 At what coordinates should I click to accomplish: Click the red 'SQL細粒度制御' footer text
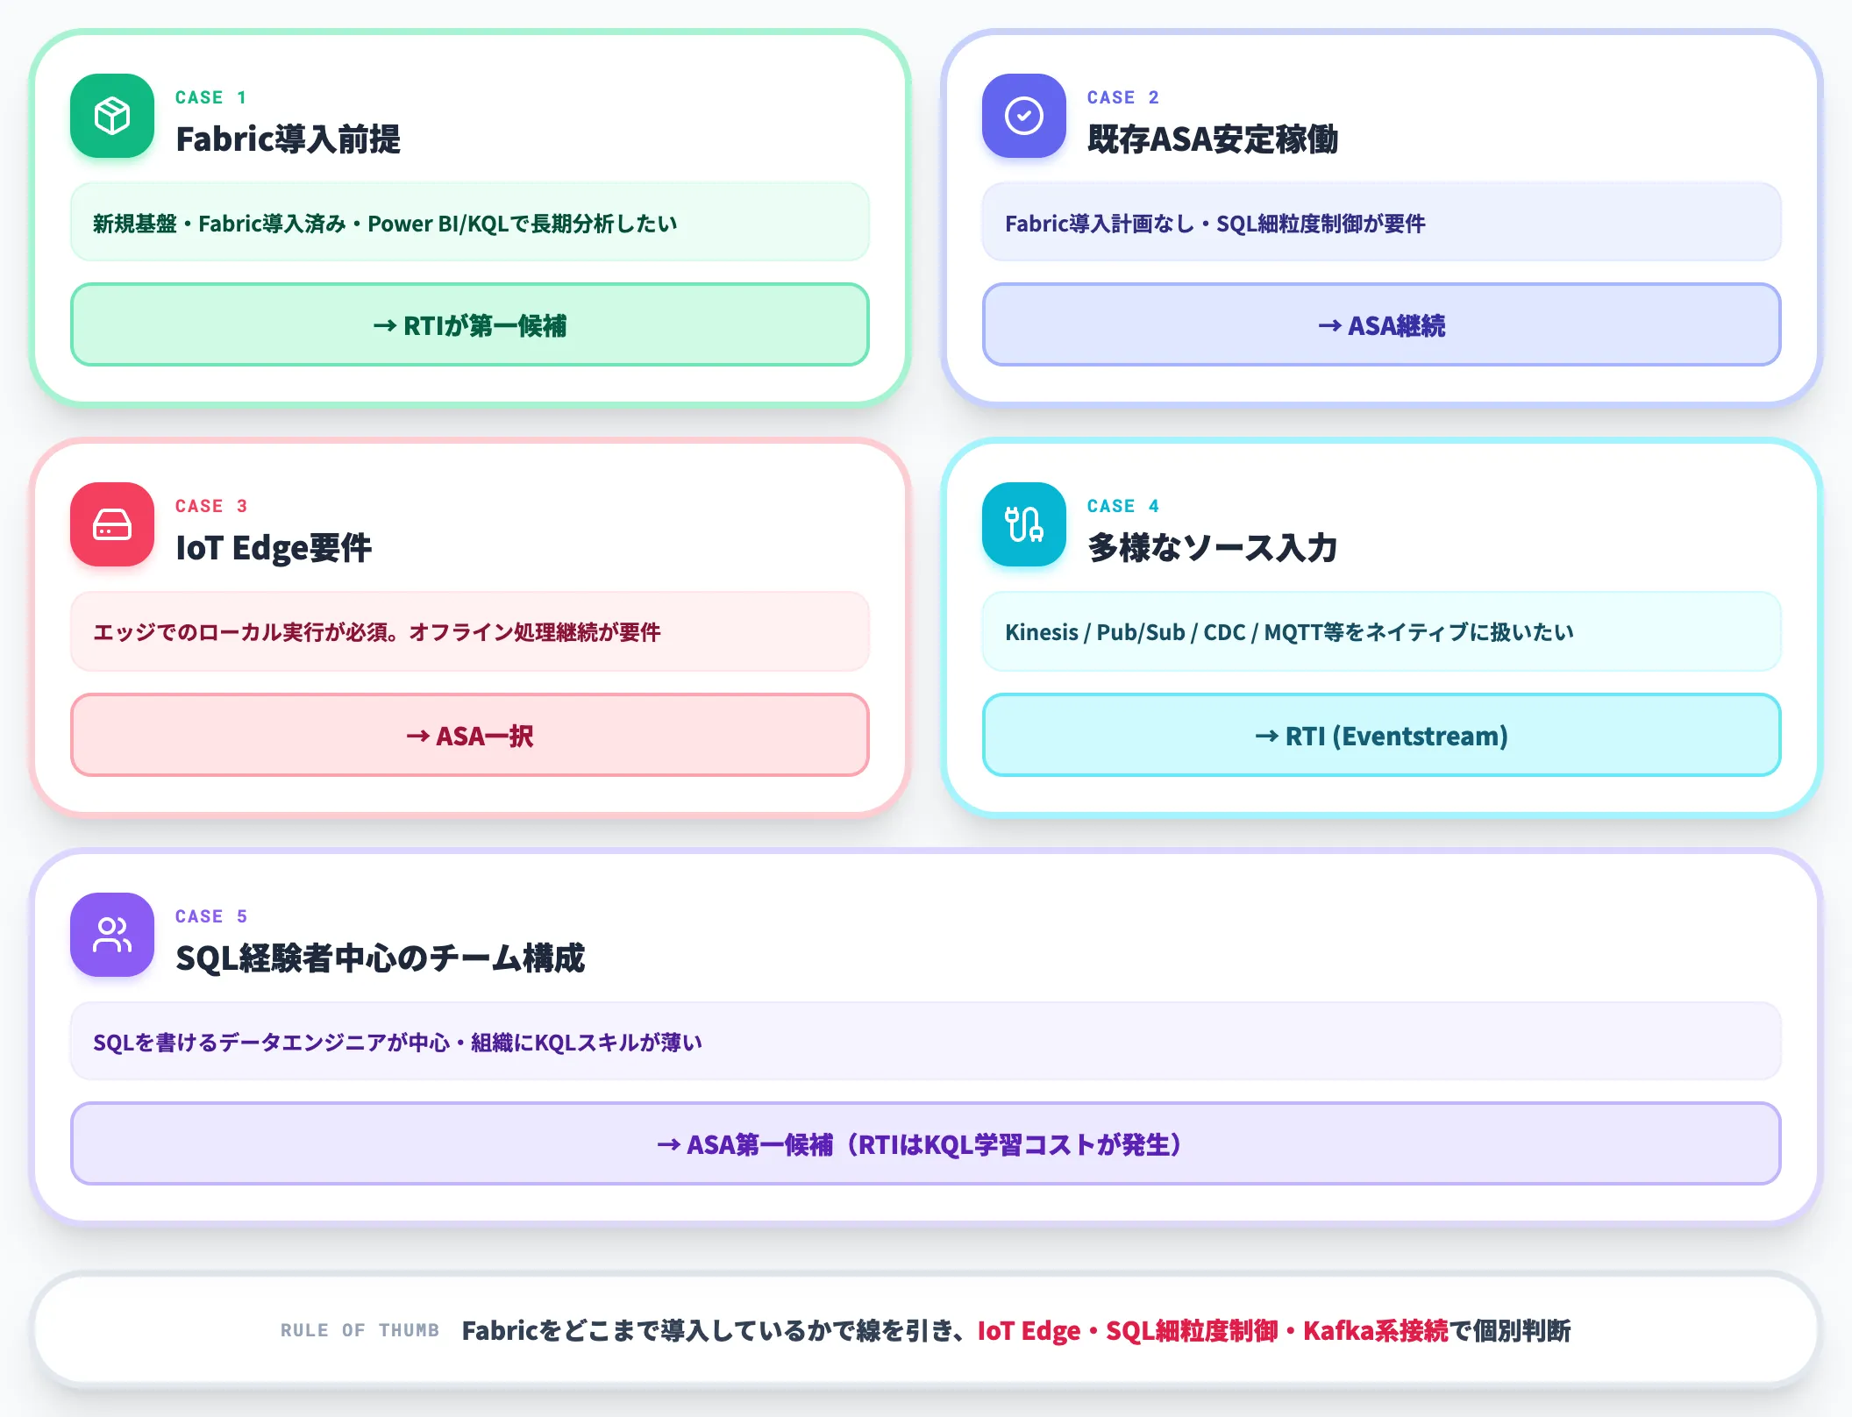point(1192,1330)
